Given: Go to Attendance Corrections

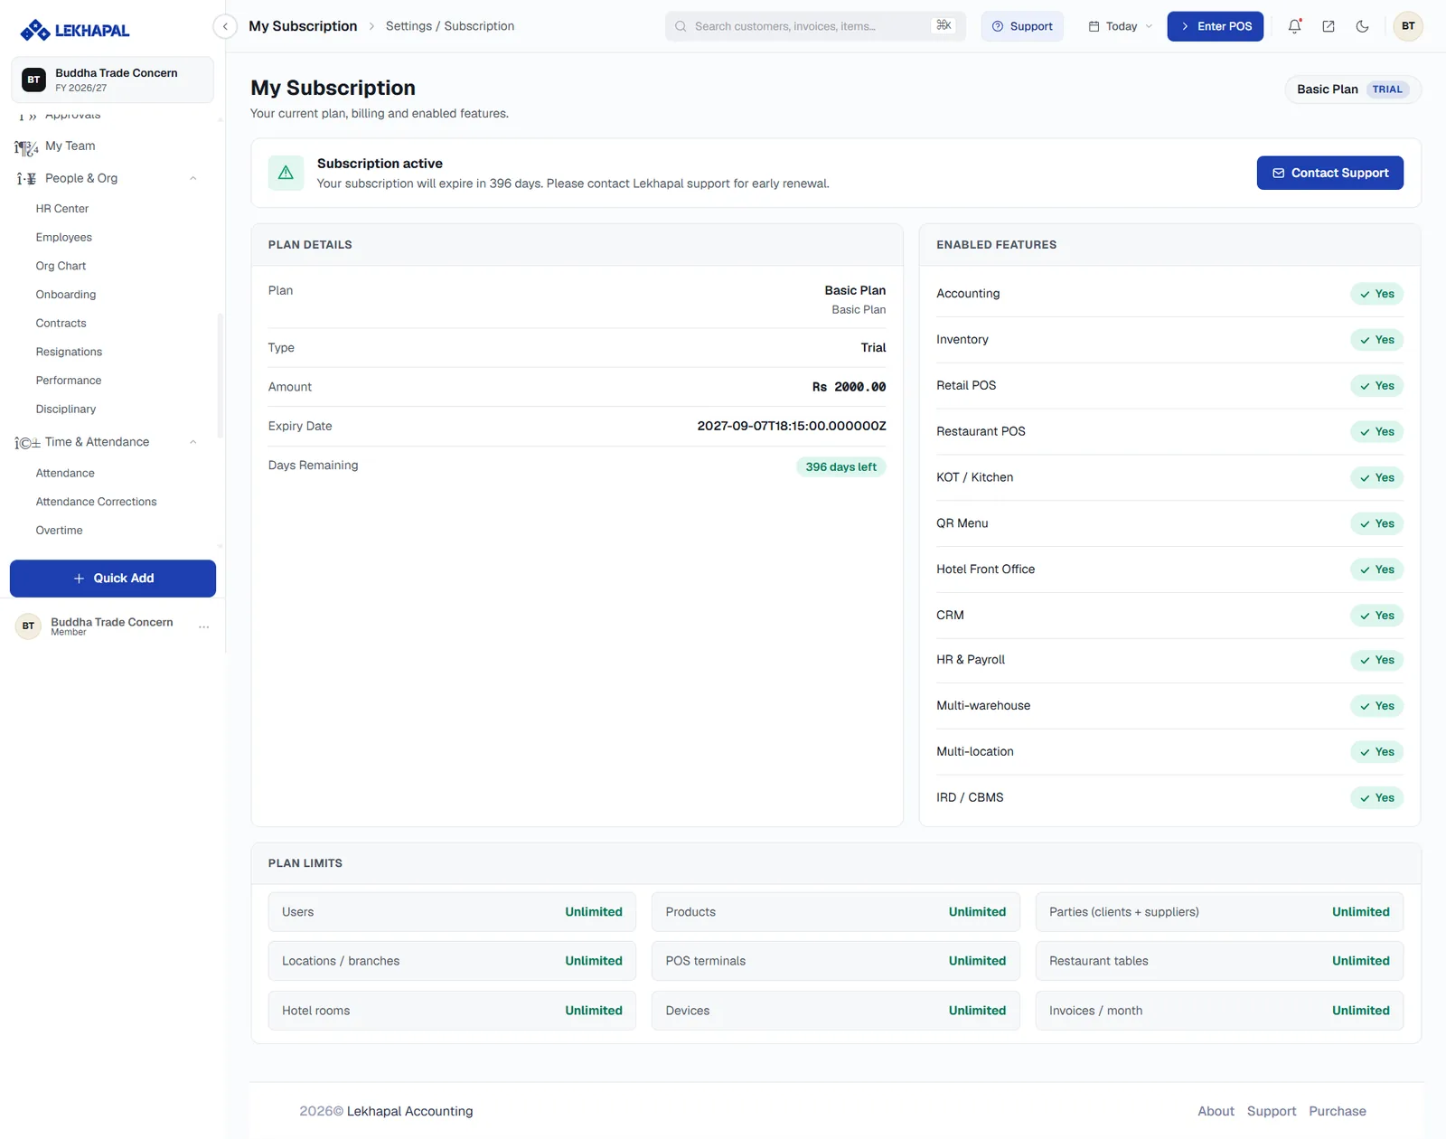Looking at the screenshot, I should click(x=96, y=502).
